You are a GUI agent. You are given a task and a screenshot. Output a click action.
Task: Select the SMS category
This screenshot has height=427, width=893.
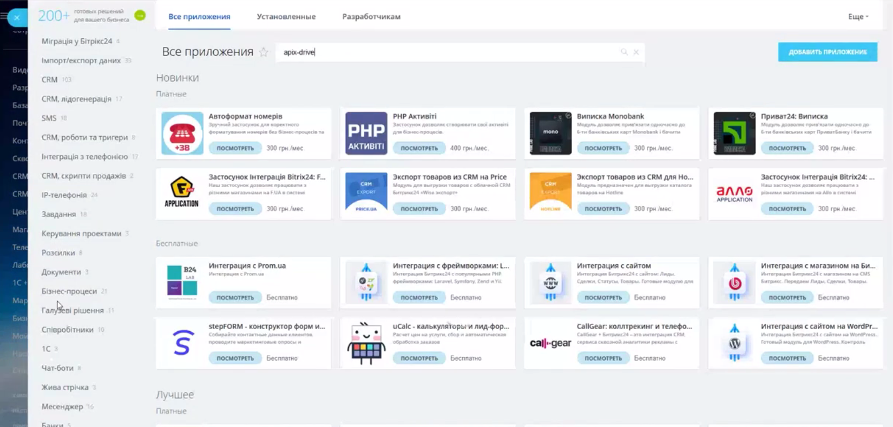coord(49,118)
